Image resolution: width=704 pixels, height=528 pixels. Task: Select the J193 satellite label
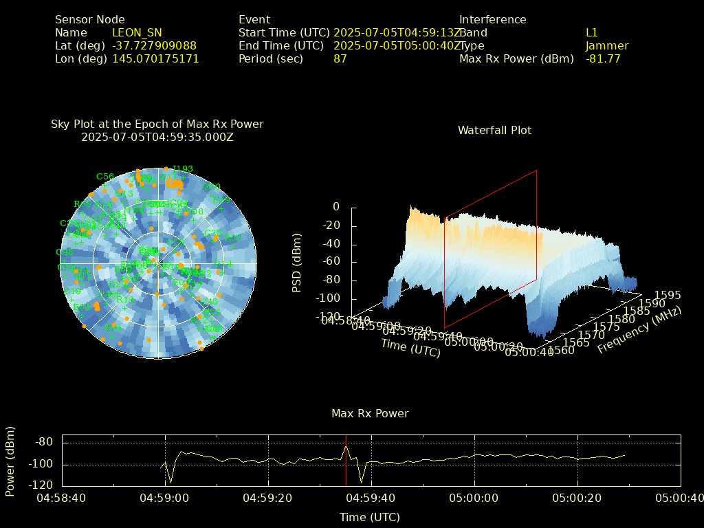point(182,169)
